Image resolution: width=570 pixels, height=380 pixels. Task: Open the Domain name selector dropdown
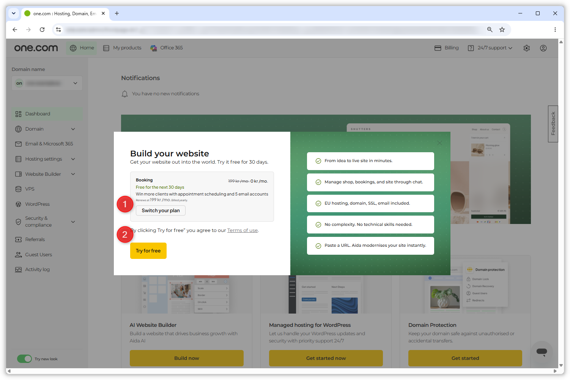click(x=47, y=83)
